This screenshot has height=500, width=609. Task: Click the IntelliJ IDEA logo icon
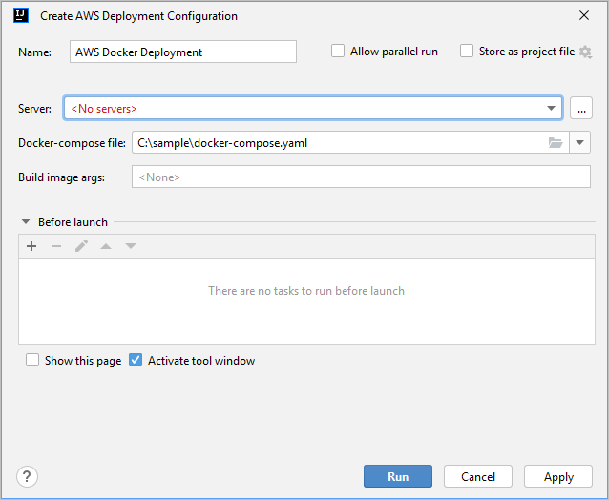tap(21, 15)
